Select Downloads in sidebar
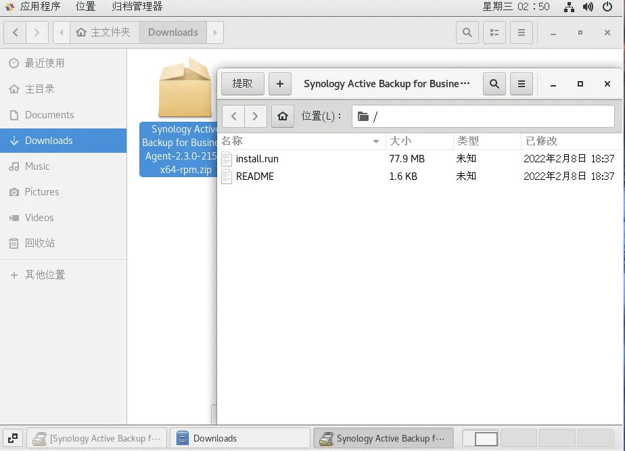 [64, 140]
